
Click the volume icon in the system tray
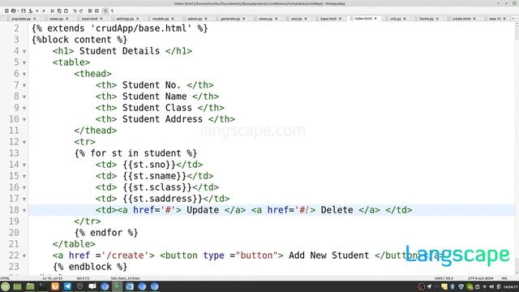[x=491, y=286]
